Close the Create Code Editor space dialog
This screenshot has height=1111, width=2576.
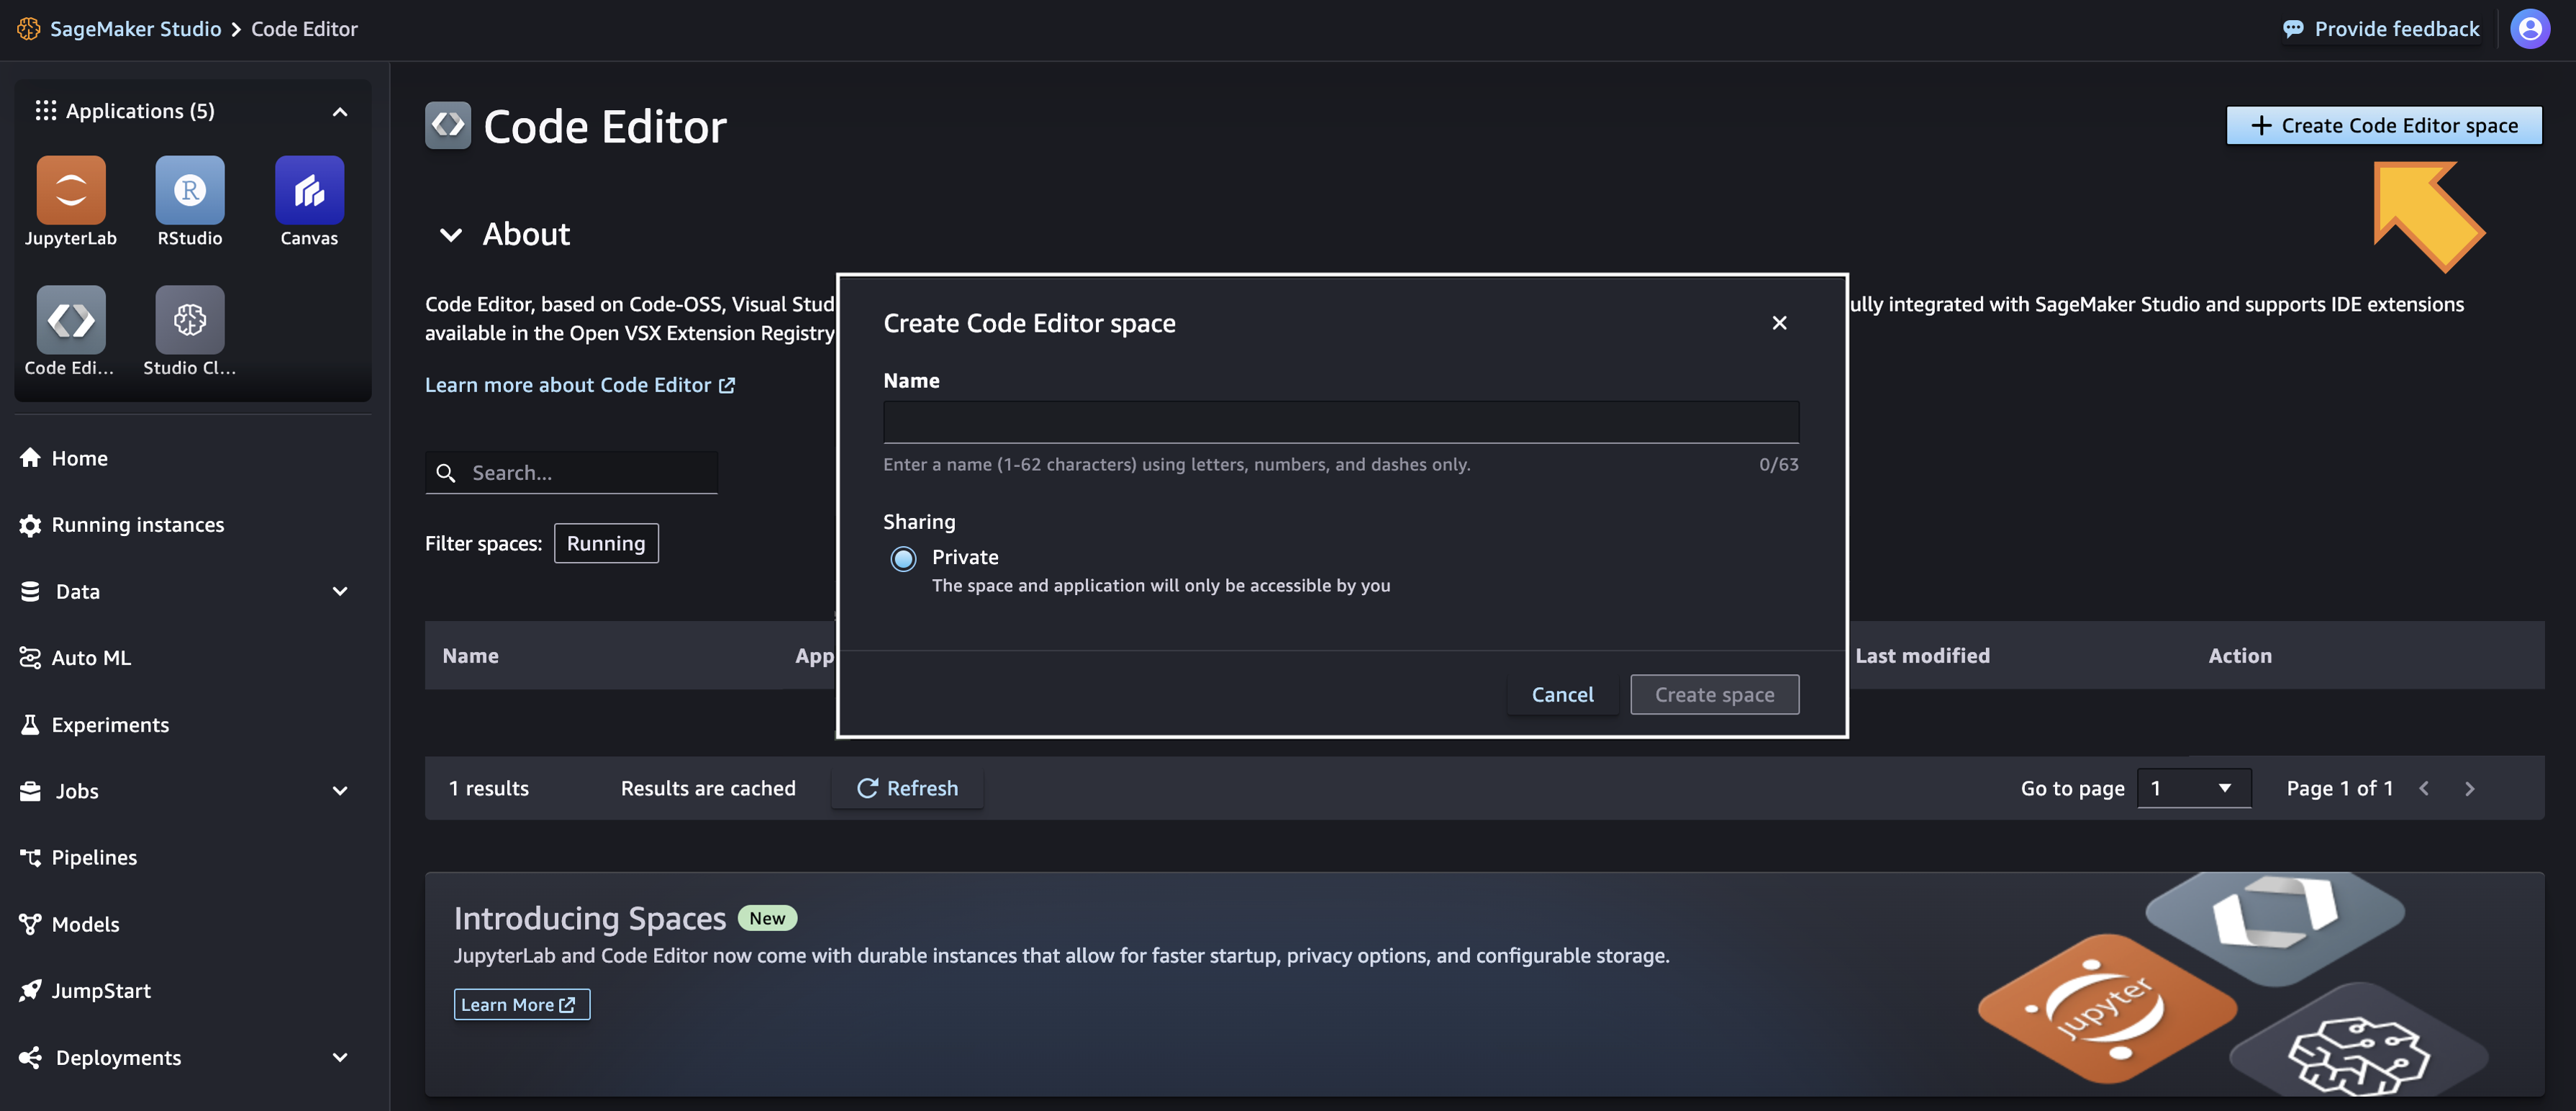click(x=1779, y=323)
